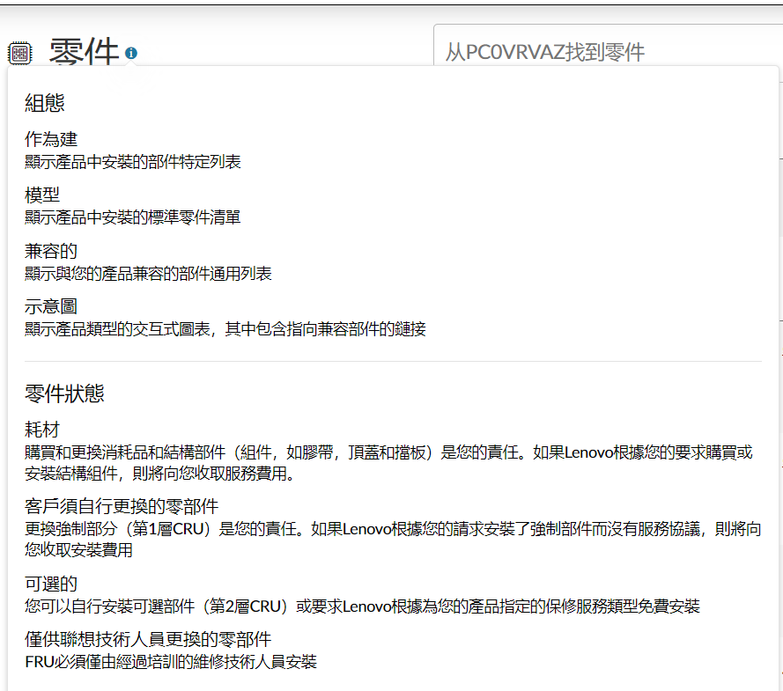
Task: Click the 顯示產品類型的交互式圖表 description
Action: (225, 329)
